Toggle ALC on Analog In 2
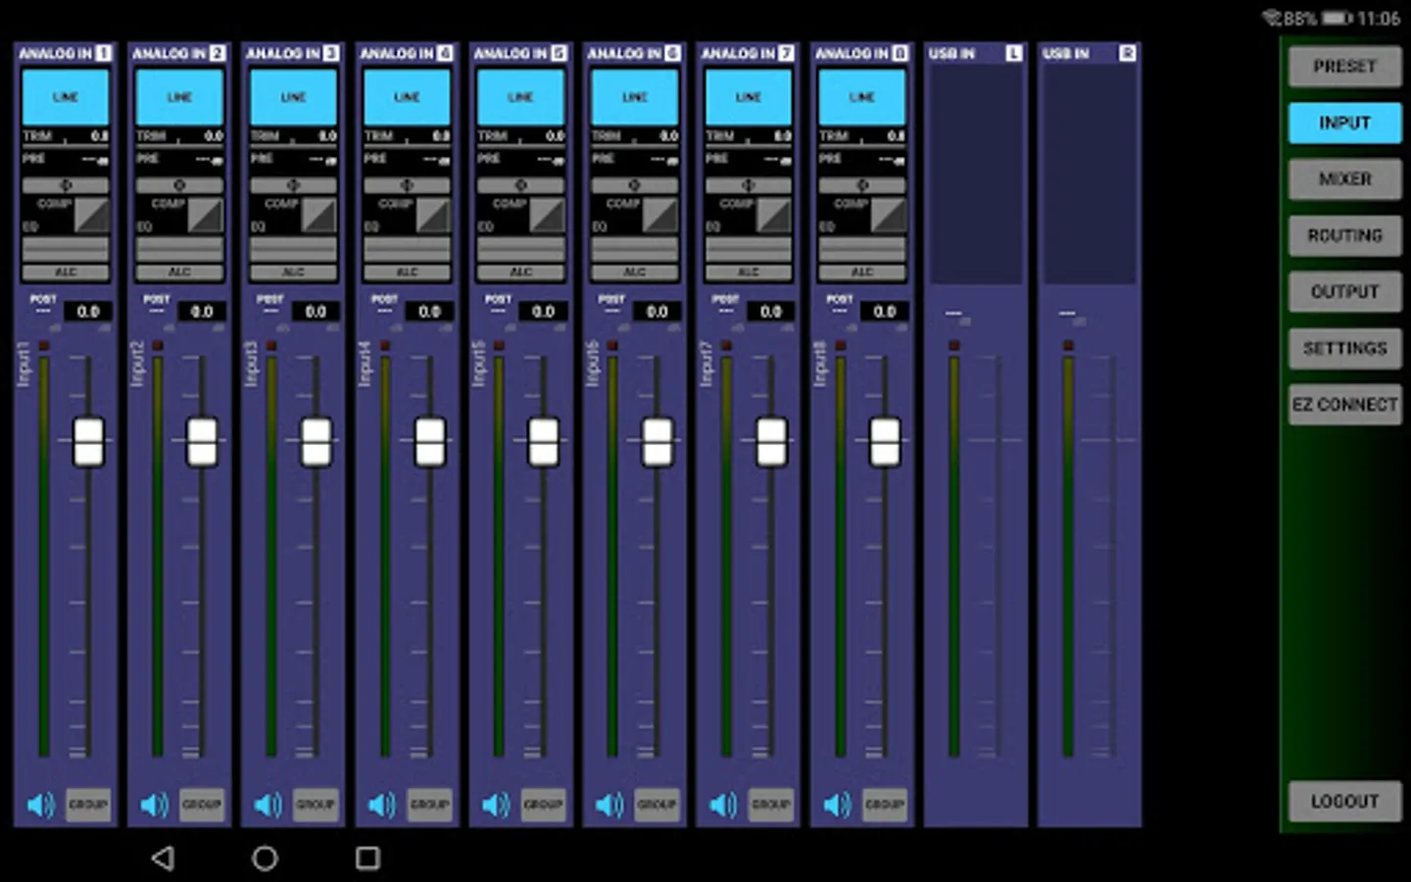The width and height of the screenshot is (1411, 882). pyautogui.click(x=179, y=271)
